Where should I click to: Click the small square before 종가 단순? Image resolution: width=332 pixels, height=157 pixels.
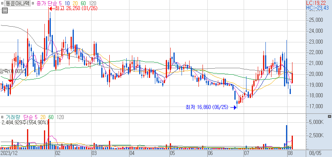pos(33,3)
